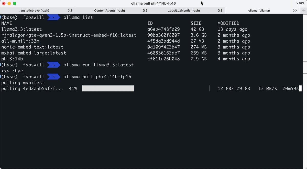This screenshot has width=307, height=169.
Task: Click the ID 0a109f422b47
Action: tap(164, 47)
